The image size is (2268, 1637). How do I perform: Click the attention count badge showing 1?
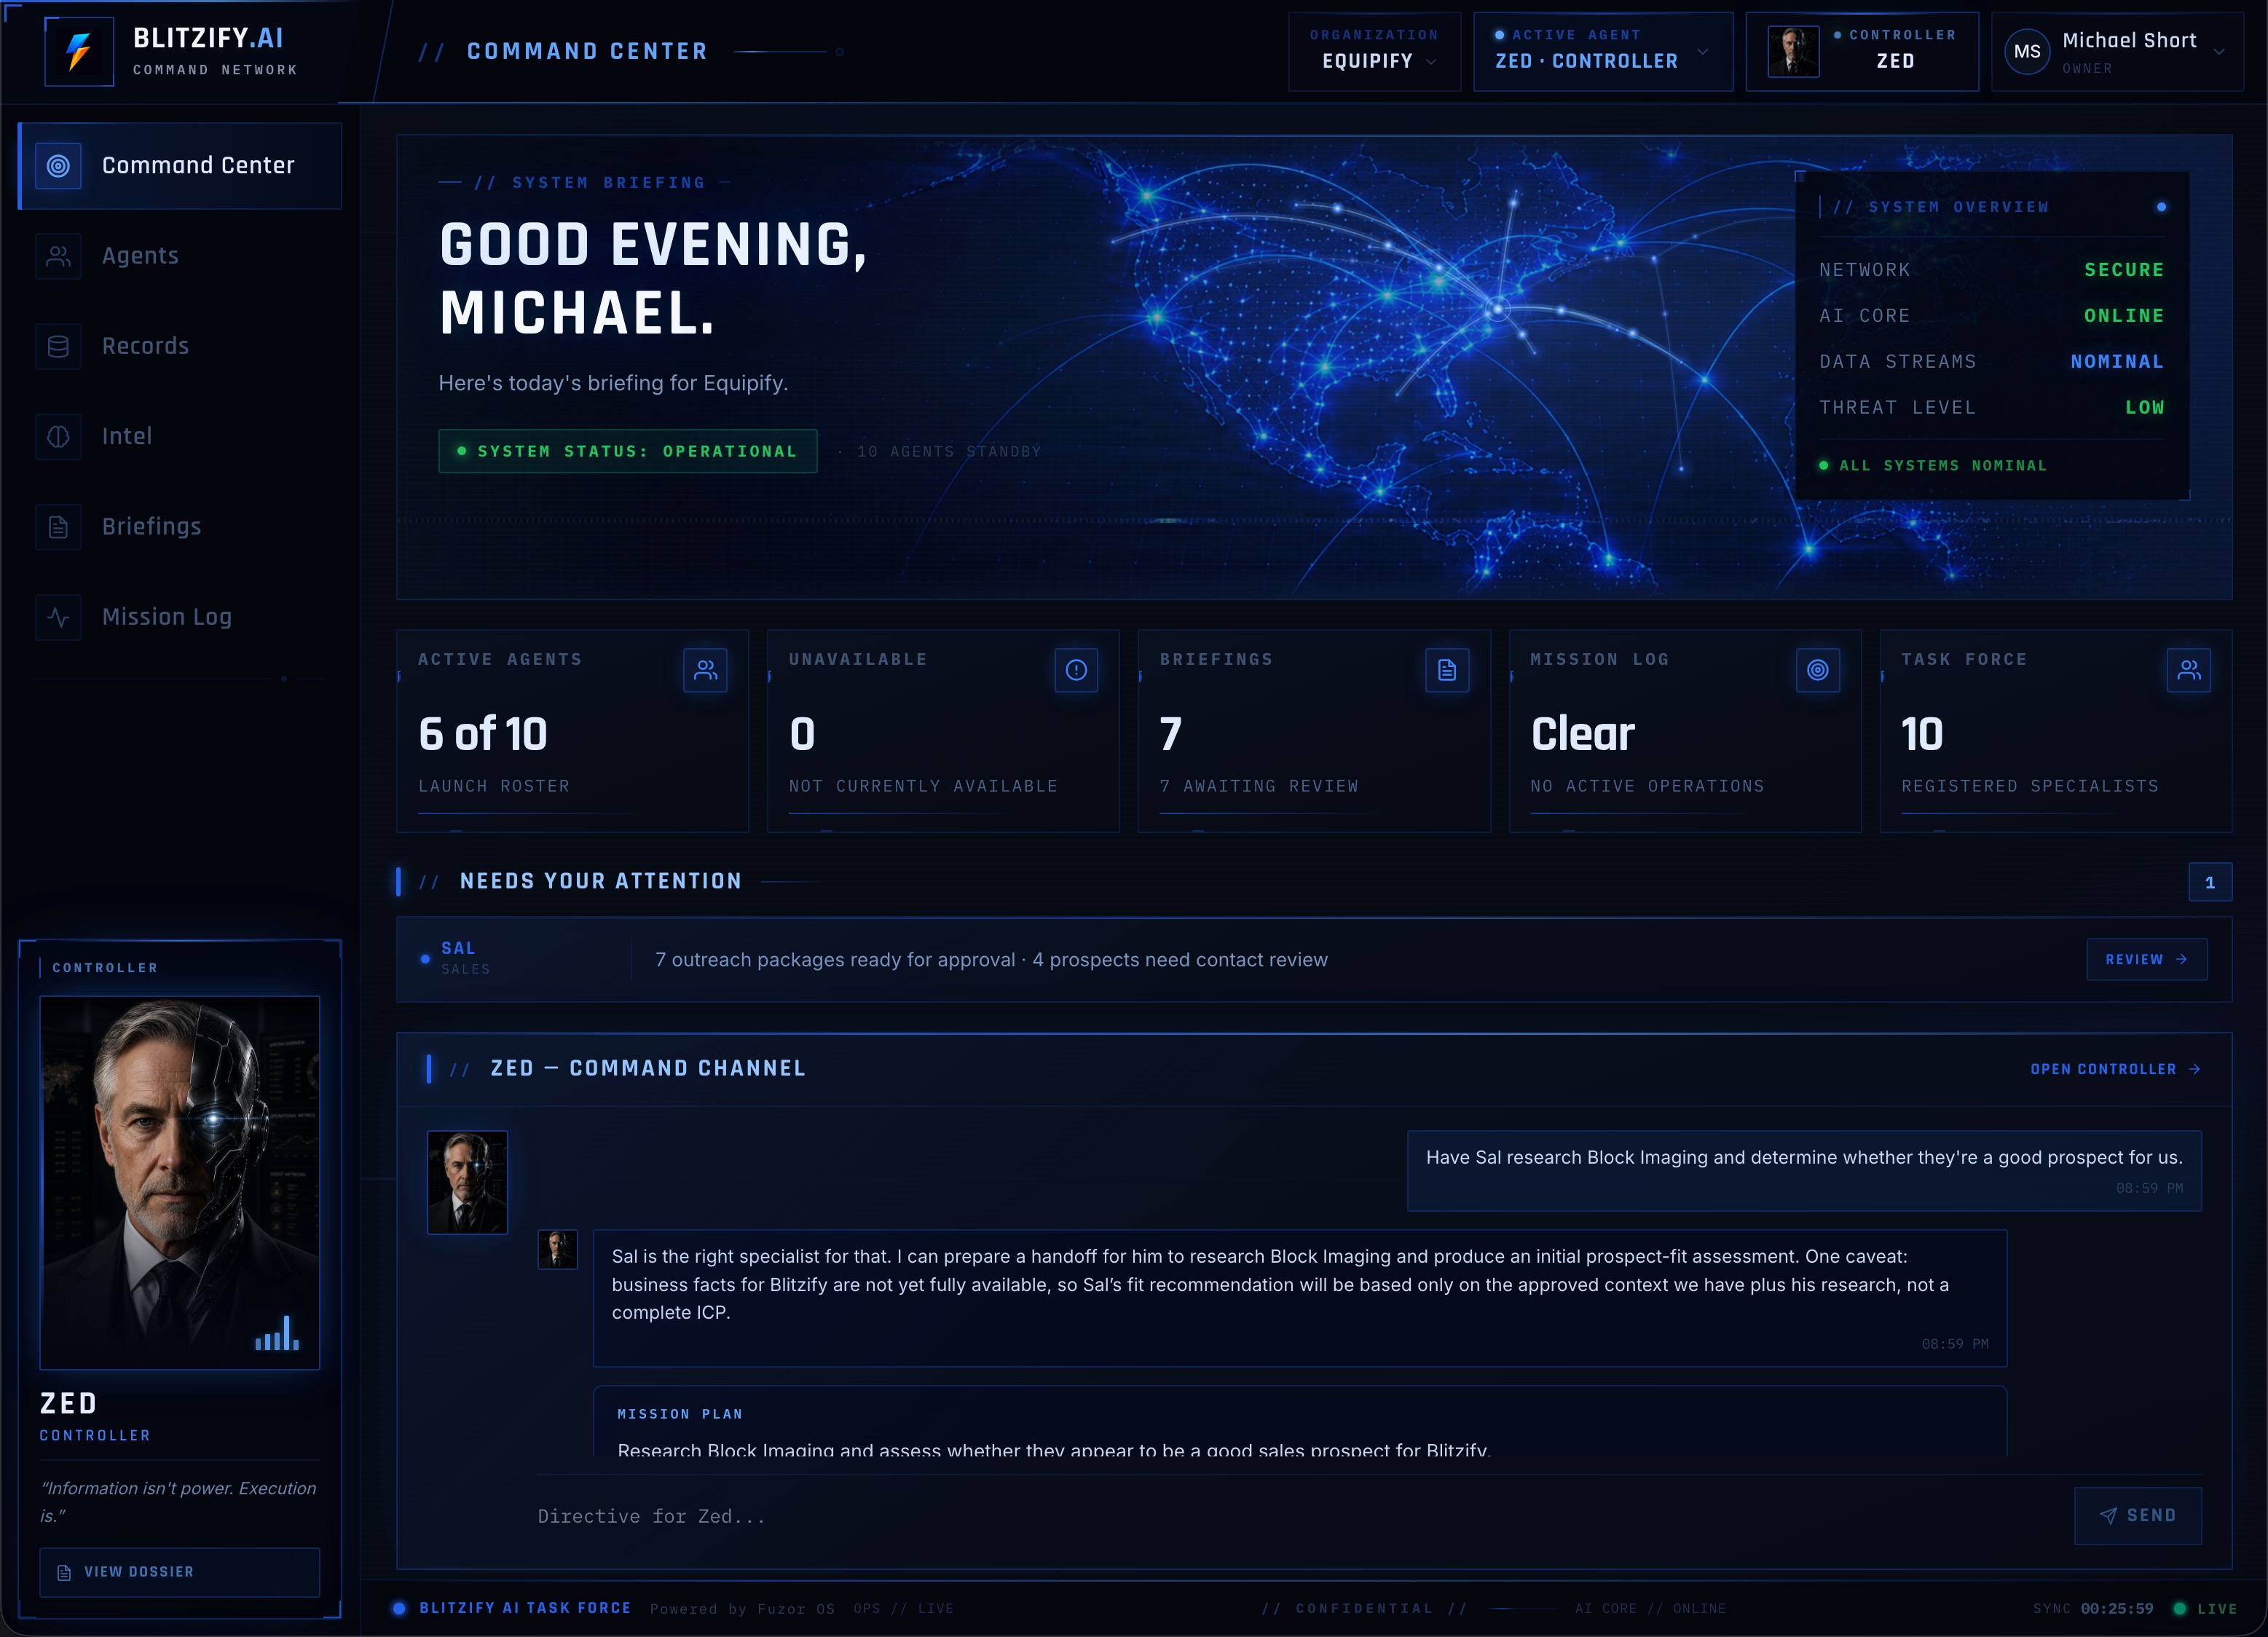pos(2210,882)
